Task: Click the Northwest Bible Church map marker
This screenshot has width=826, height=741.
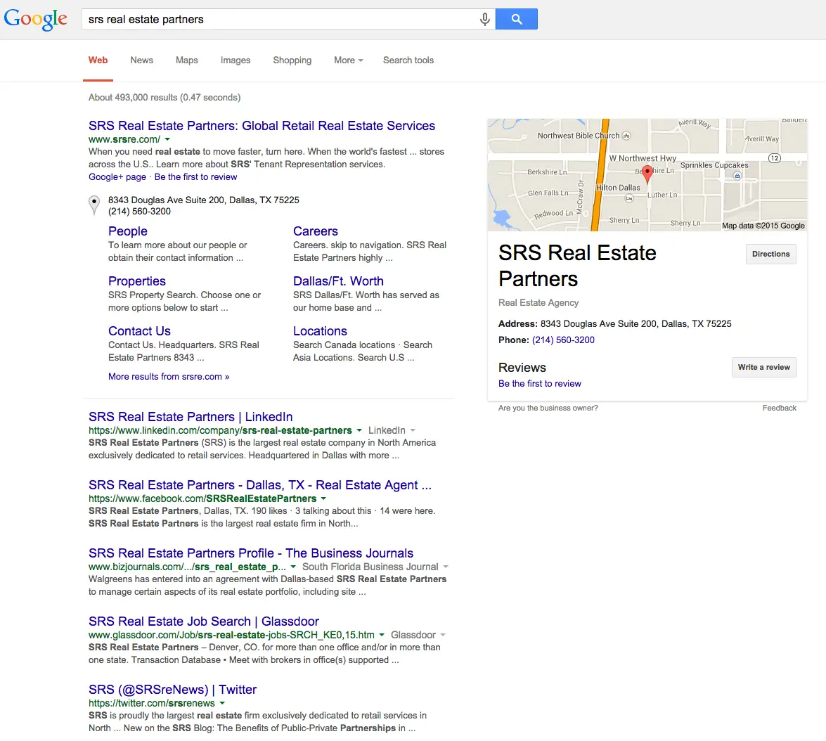Action: (x=626, y=136)
